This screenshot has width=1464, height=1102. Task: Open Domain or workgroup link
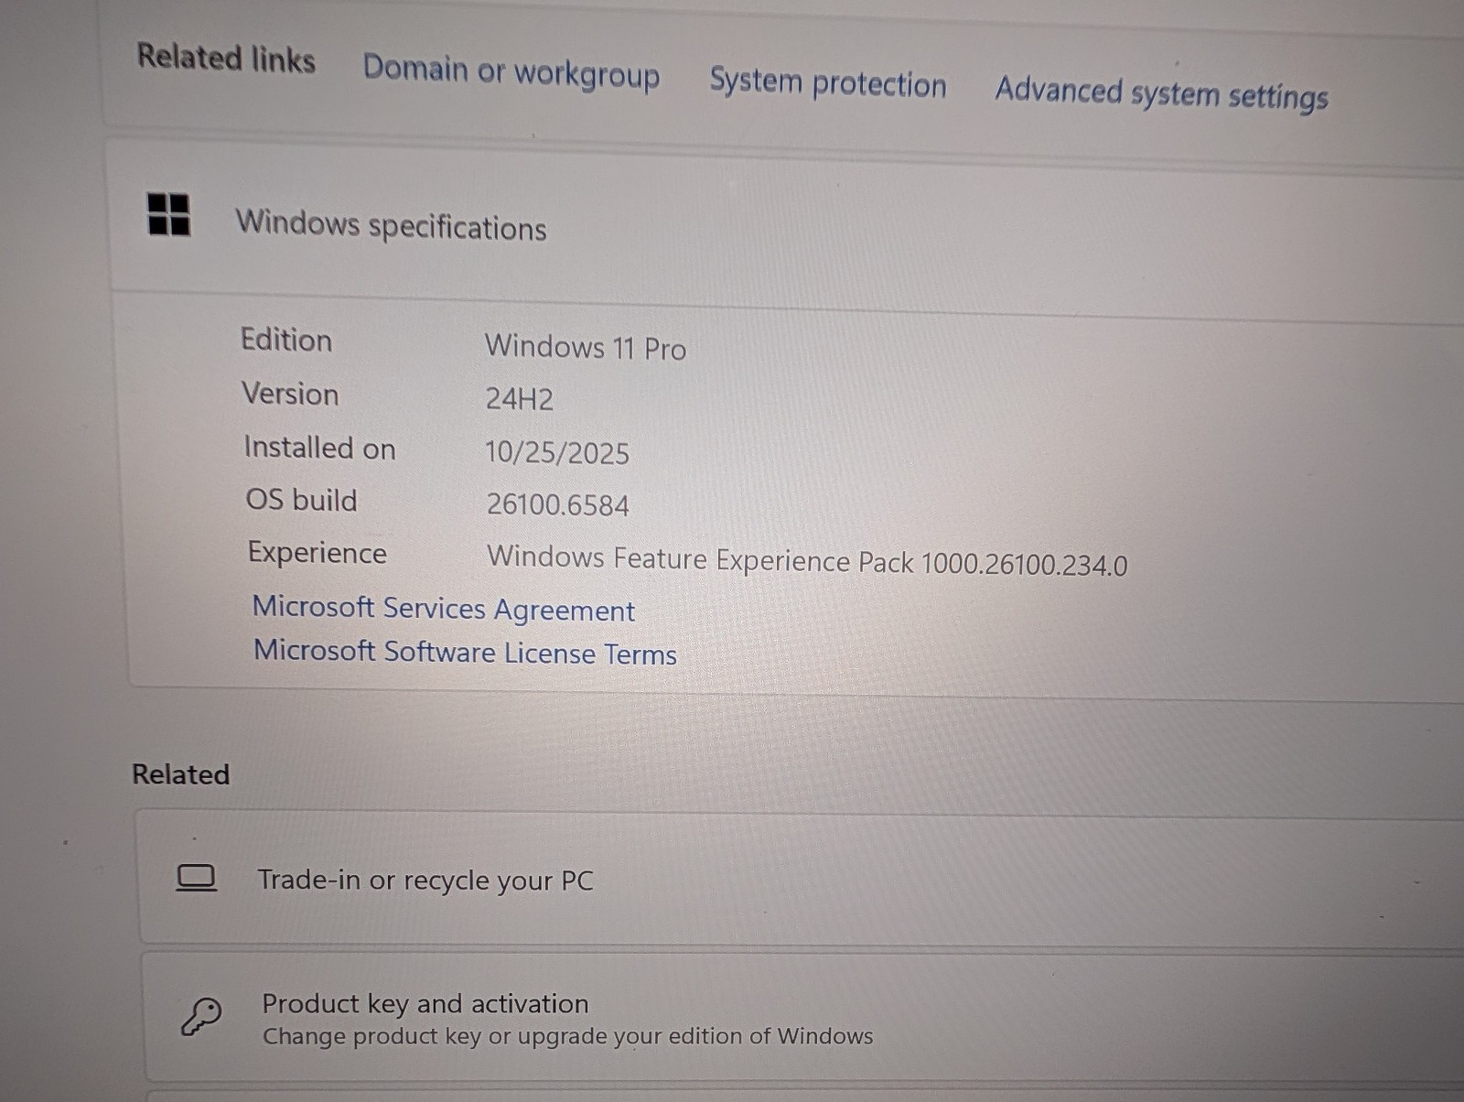[x=511, y=72]
